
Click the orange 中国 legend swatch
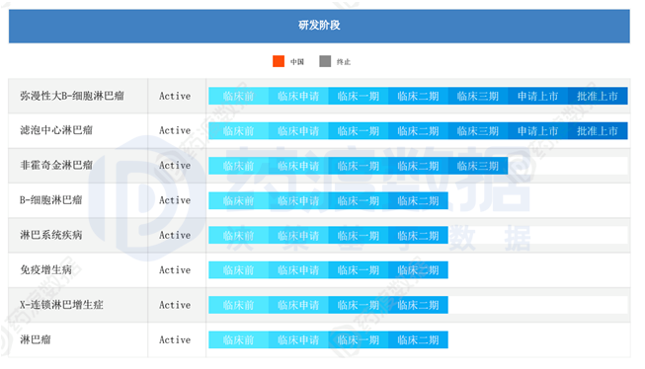click(279, 61)
